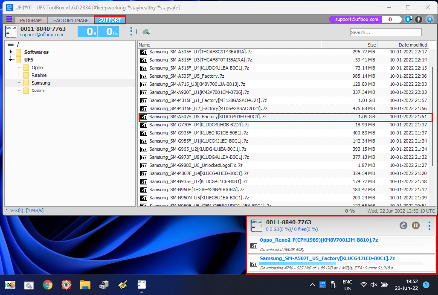Click 7z icon of Samsung_SM-M315F_u1_Factory file
The image size is (438, 295).
[144, 100]
